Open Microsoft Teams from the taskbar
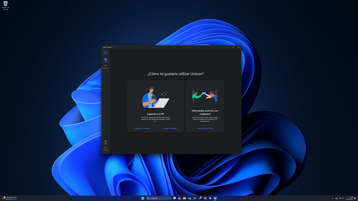The height and width of the screenshot is (201, 358). pos(195,198)
